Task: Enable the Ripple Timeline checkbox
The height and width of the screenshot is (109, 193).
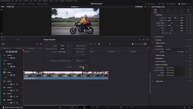Action: pos(74,46)
